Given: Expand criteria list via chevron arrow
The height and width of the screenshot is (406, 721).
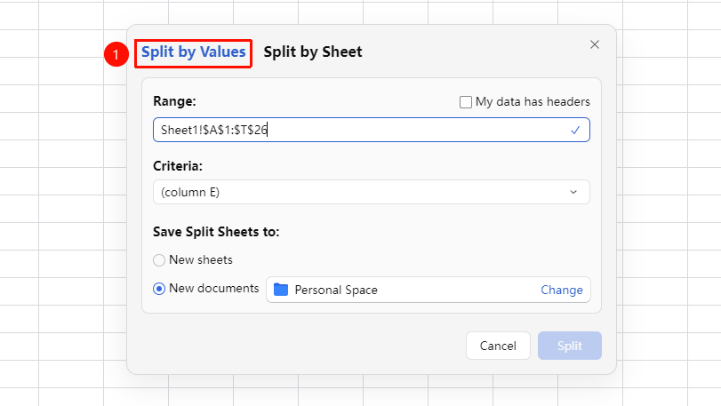Looking at the screenshot, I should 573,192.
